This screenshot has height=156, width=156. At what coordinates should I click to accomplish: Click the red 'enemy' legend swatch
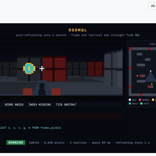click(140, 100)
